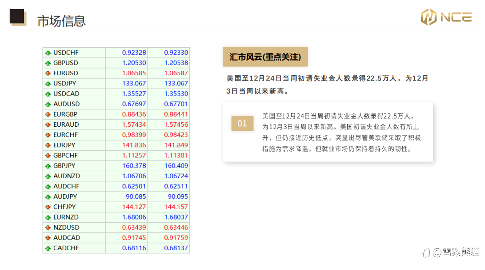Click the AUDCAD ask price 0.91759
485x270 pixels.
click(176, 237)
